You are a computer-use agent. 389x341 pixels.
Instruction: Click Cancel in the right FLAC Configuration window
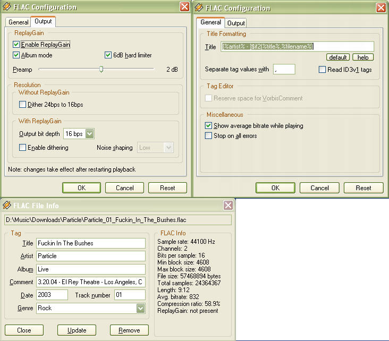(x=319, y=187)
